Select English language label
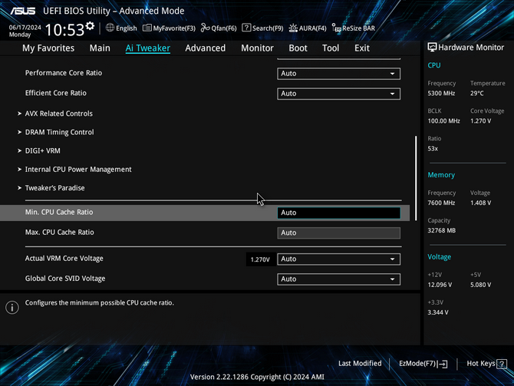 point(127,28)
